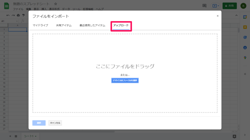The height and width of the screenshot is (140, 250).
Task: Click the print icon
Action: coord(18,16)
